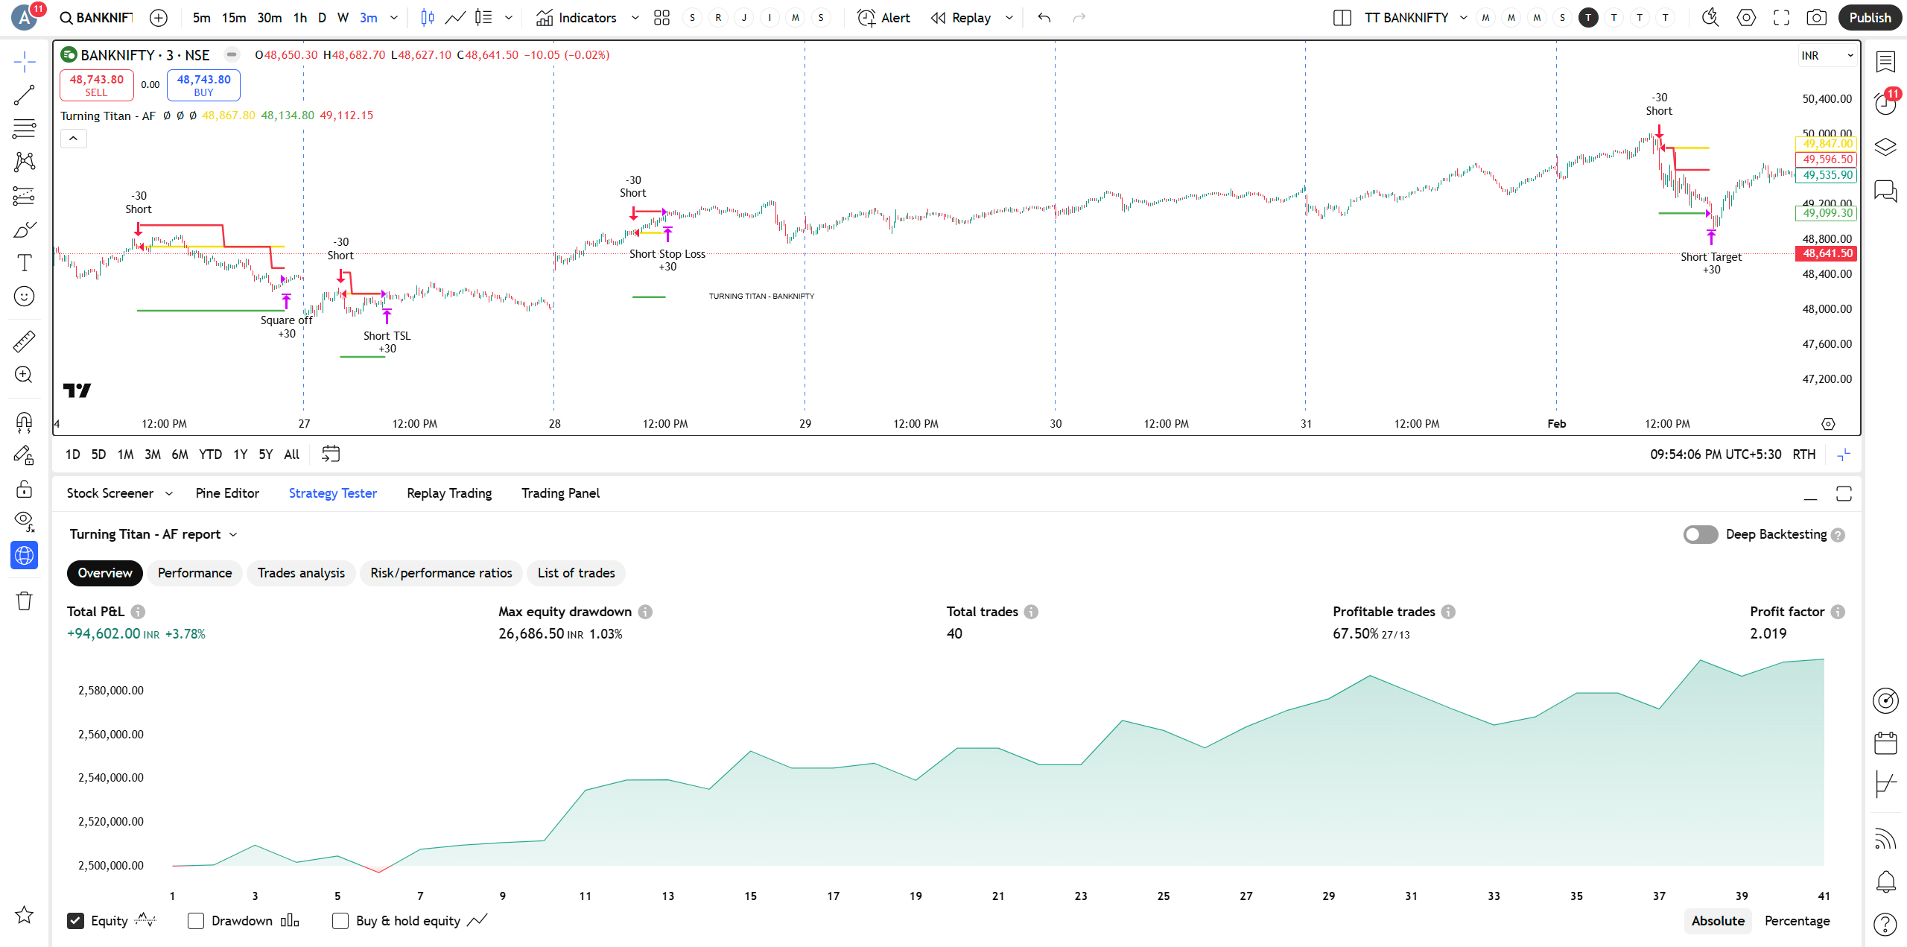Toggle the Deep Backtesting switch
The height and width of the screenshot is (947, 1907).
coord(1701,534)
